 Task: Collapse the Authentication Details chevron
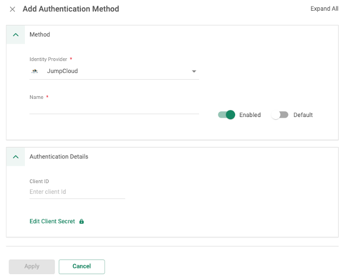16,157
